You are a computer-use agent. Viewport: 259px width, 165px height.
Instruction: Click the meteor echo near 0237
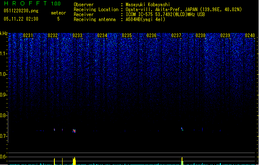point(182,129)
